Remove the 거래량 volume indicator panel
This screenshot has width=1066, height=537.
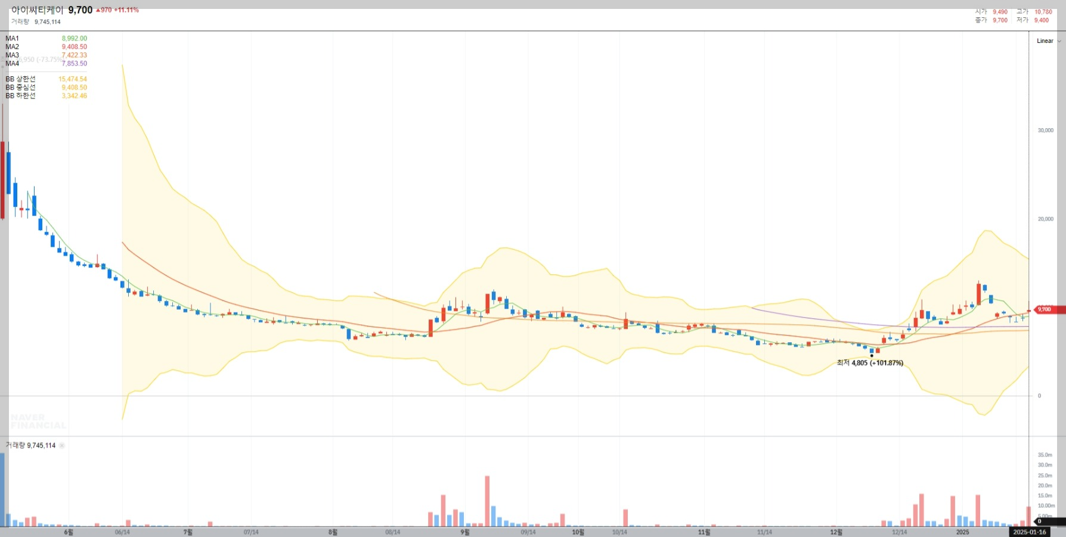coord(62,445)
